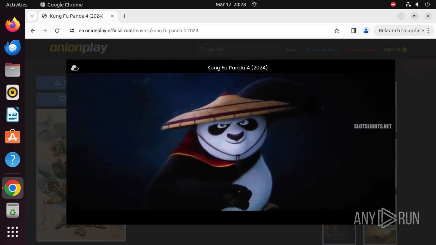Open the Home nav link
This screenshot has width=436, height=245.
point(291,50)
